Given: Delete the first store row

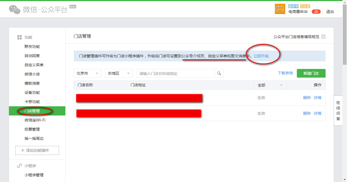Looking at the screenshot, I should pyautogui.click(x=307, y=98).
